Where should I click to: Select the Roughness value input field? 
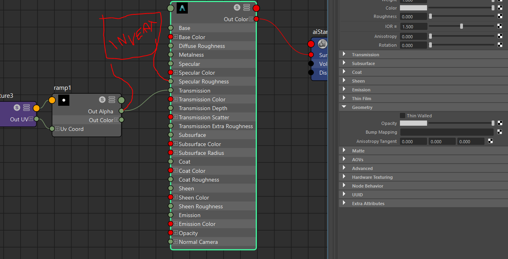(x=413, y=16)
